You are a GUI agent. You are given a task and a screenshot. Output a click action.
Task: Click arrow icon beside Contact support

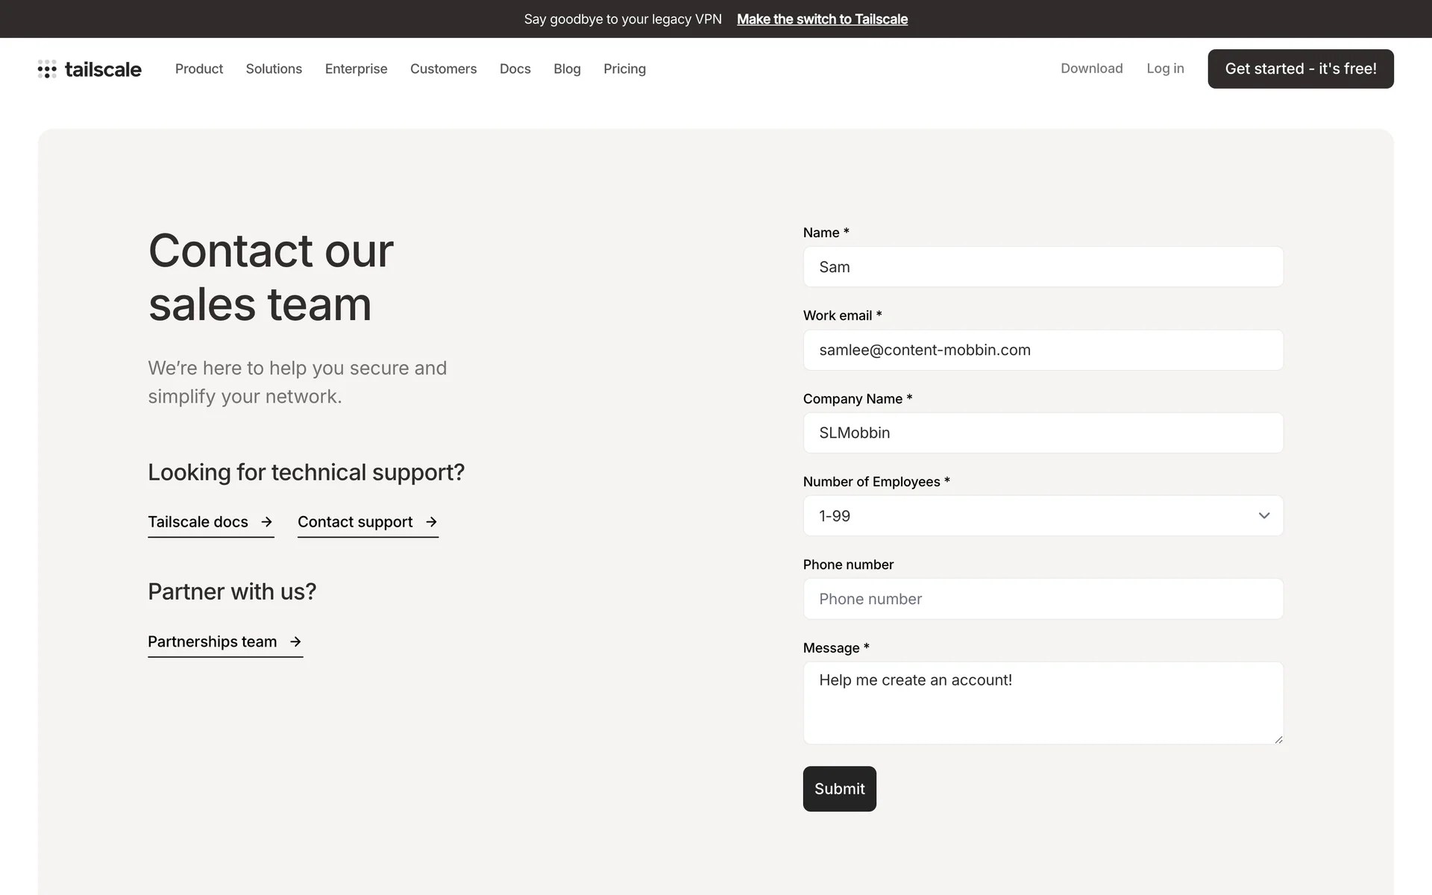coord(431,522)
